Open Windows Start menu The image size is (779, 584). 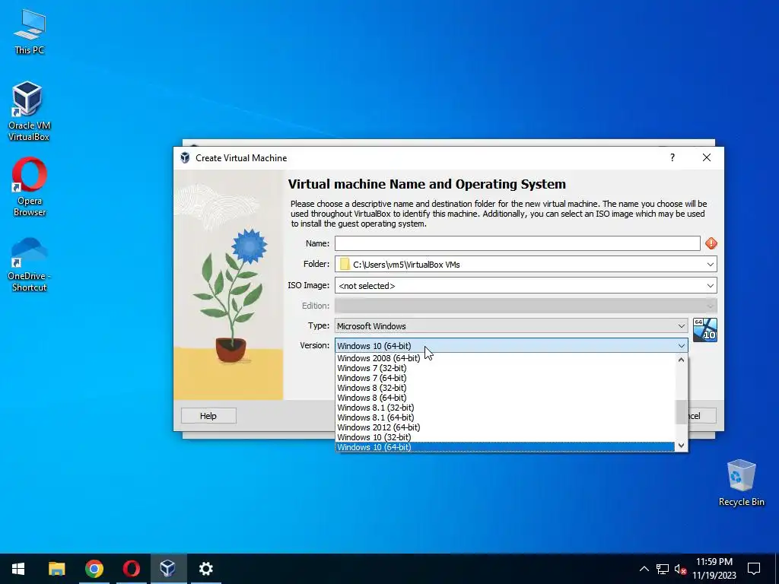coord(18,569)
